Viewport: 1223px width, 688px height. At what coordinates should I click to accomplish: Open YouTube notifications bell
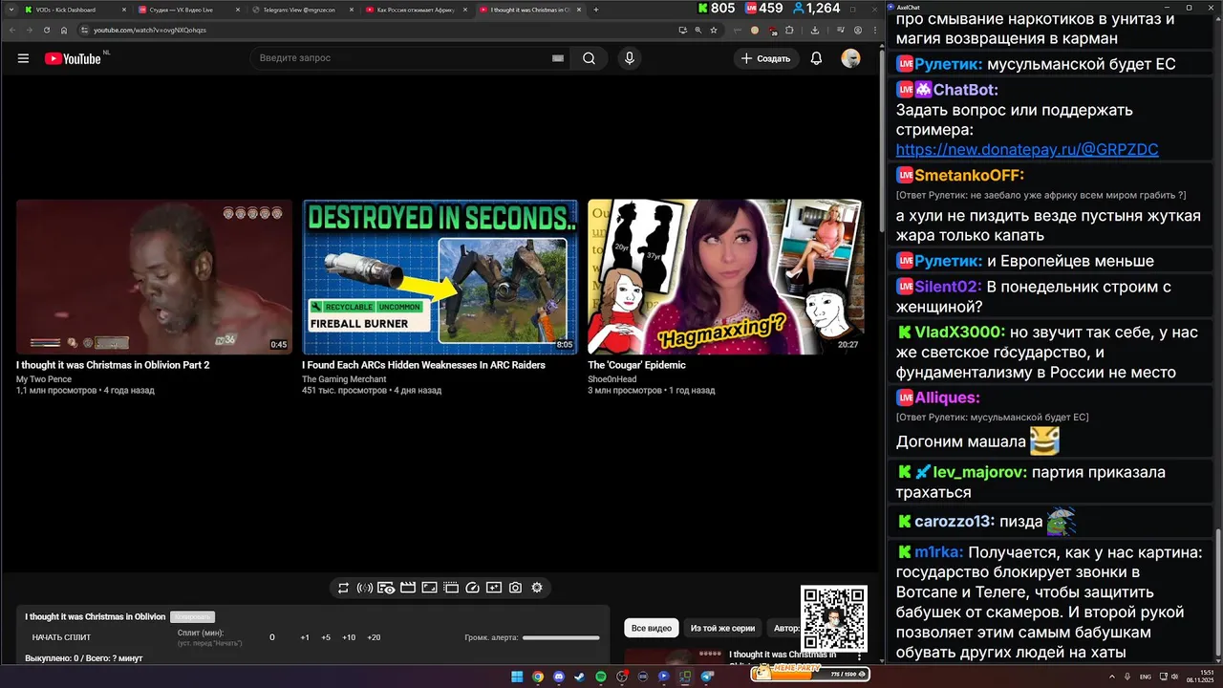click(x=816, y=58)
